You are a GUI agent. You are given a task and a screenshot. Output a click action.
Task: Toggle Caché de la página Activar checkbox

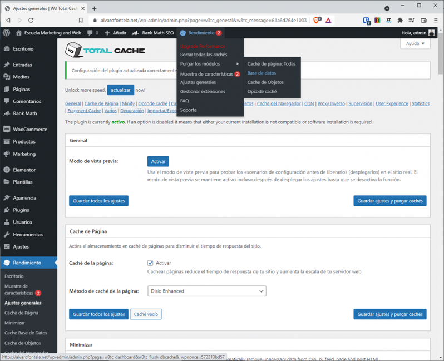tap(150, 263)
